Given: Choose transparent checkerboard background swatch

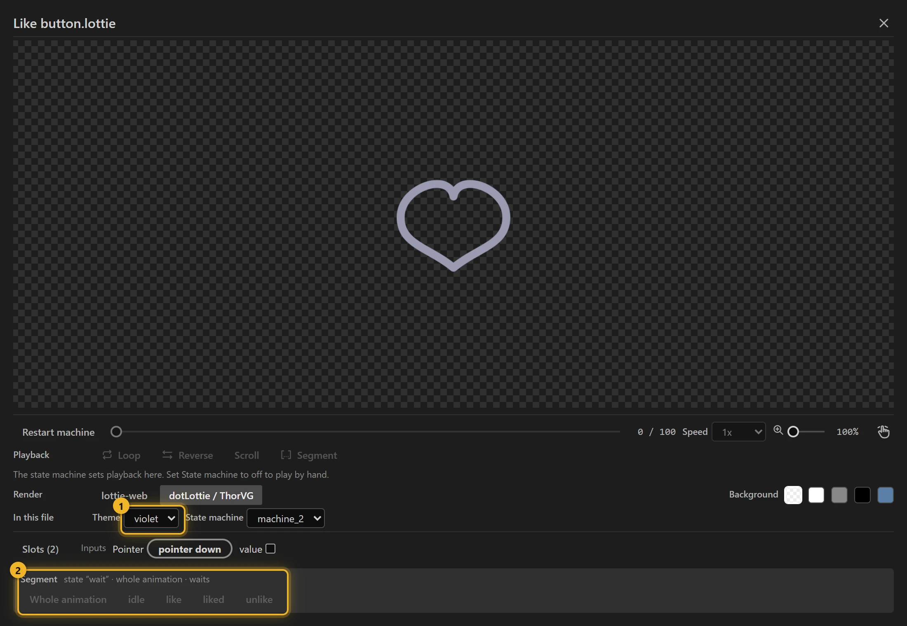Looking at the screenshot, I should 793,495.
